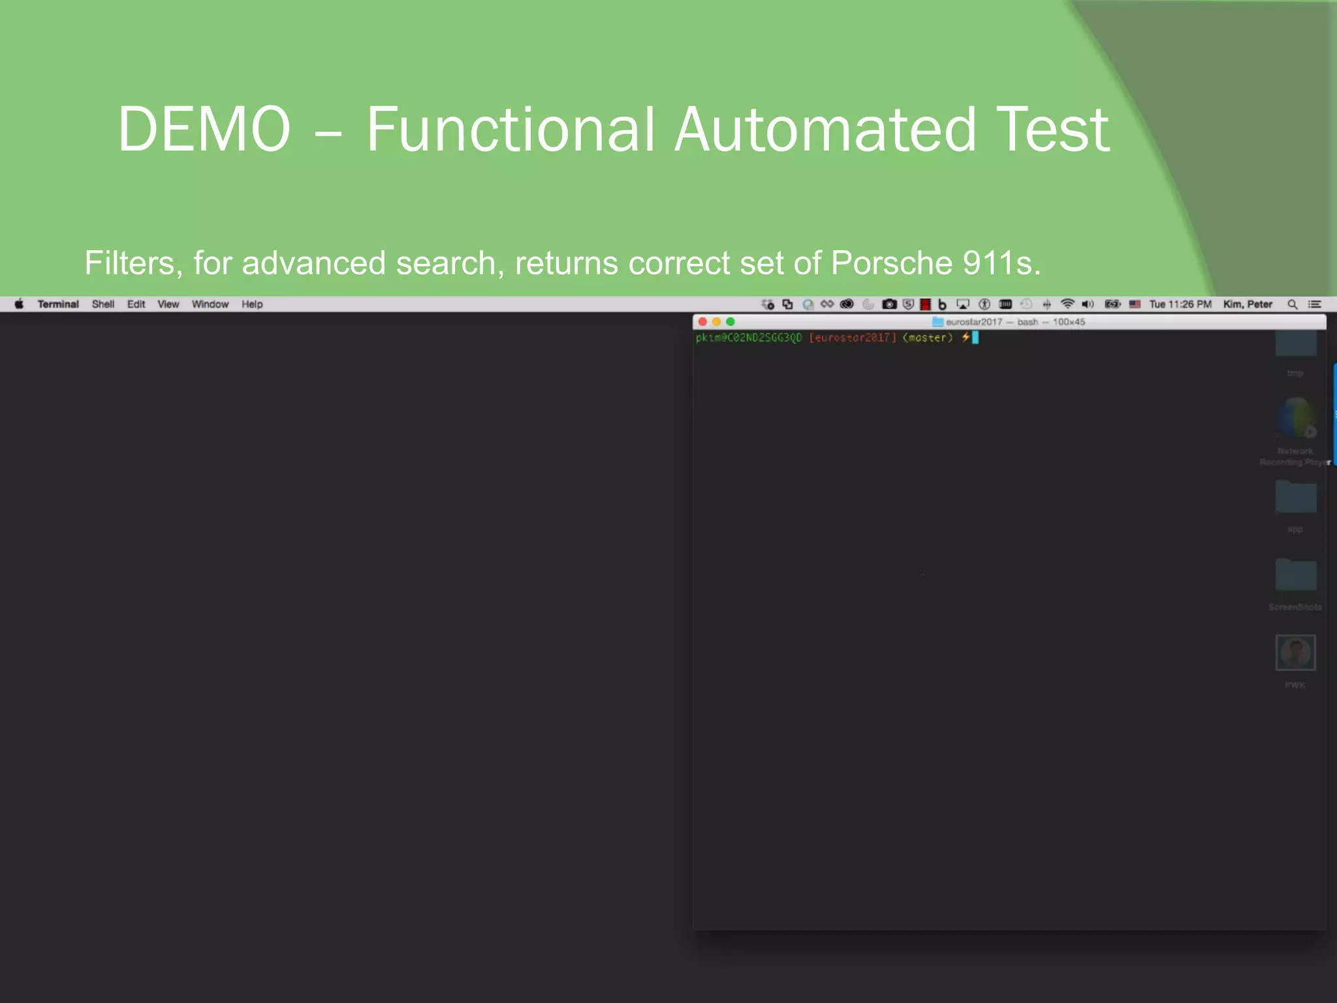Select the app folder on desktop
The height and width of the screenshot is (1003, 1337).
pos(1295,507)
